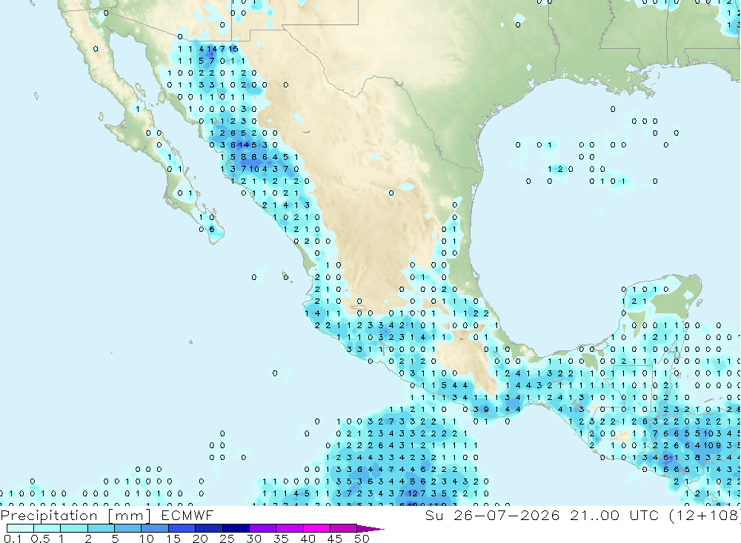
Task: Click the "Precipitation [mm]" title text
Action: pyautogui.click(x=76, y=516)
